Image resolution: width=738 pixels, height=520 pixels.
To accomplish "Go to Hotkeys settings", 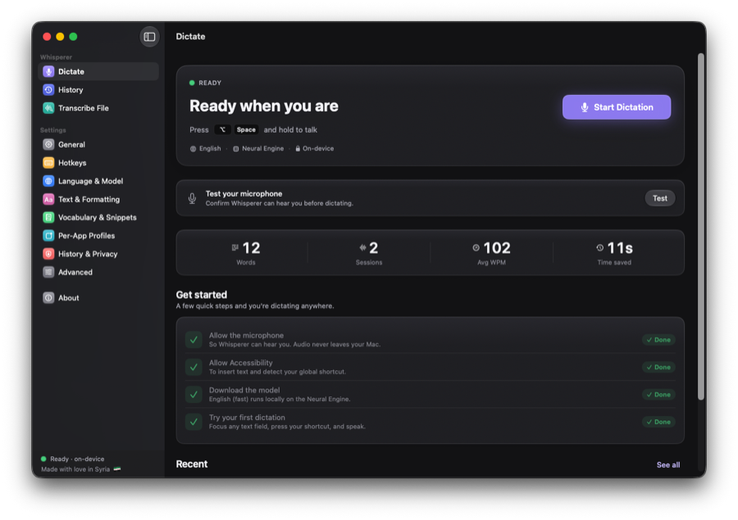I will click(x=98, y=163).
